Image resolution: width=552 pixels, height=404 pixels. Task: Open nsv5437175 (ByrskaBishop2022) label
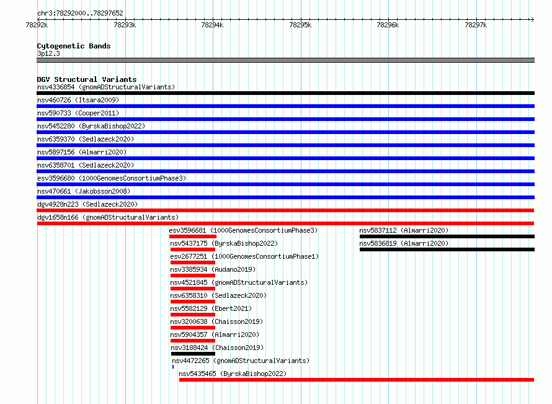[x=224, y=243]
